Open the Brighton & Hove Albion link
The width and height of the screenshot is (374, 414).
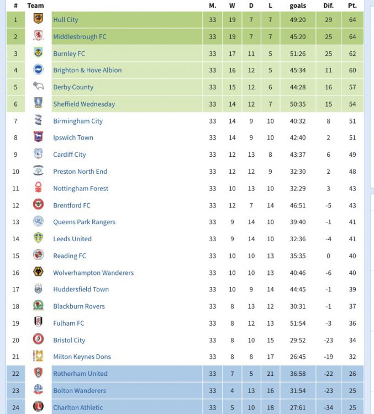point(87,70)
